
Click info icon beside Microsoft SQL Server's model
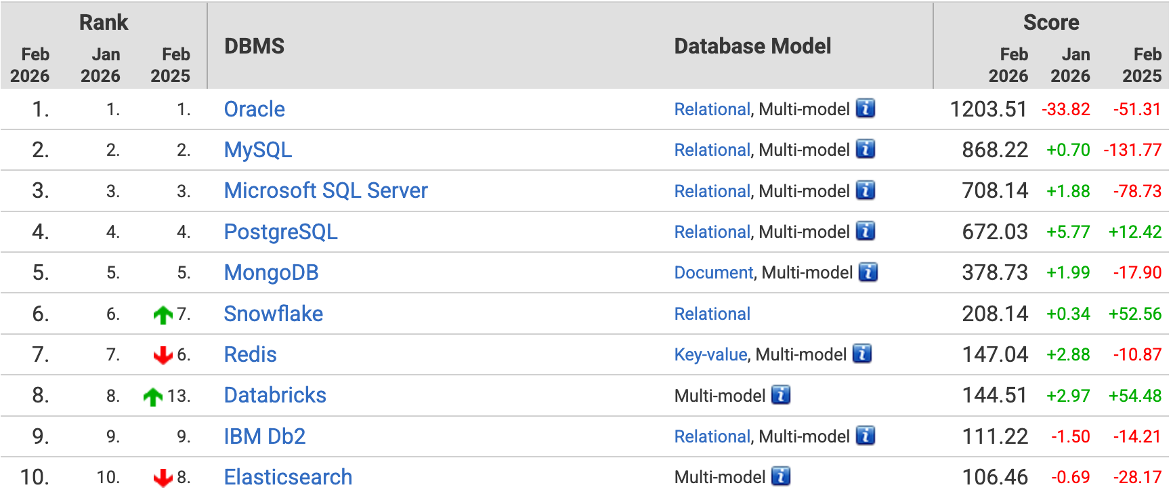(865, 190)
